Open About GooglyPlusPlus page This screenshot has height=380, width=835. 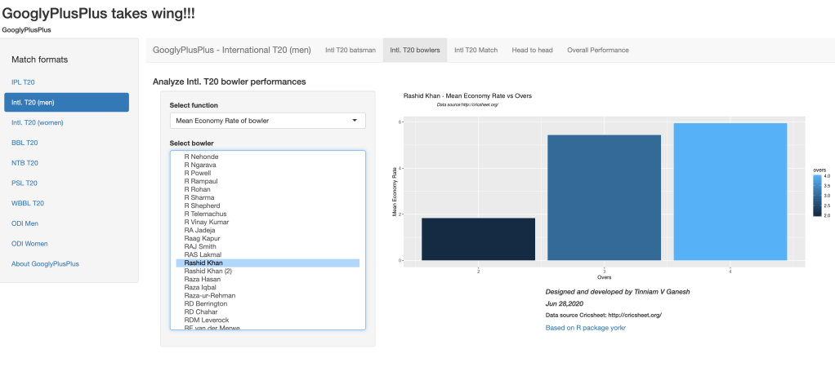(x=45, y=264)
